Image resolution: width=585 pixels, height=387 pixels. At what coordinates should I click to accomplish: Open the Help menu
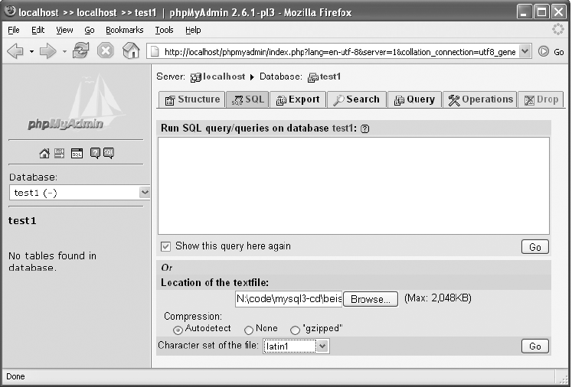193,30
